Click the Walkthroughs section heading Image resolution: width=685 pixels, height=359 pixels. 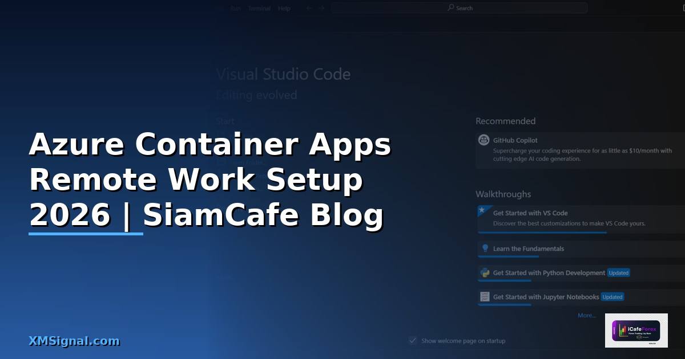click(503, 194)
